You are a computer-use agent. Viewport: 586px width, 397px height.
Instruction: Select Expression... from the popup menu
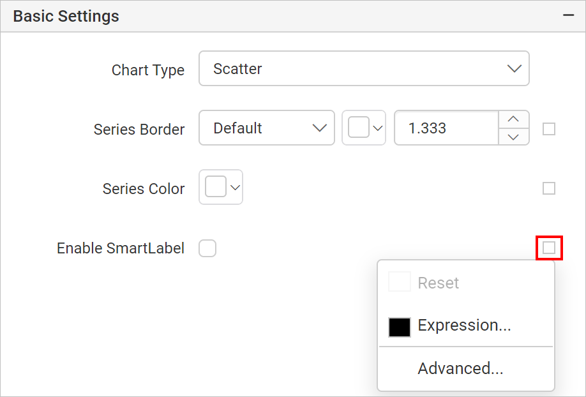click(x=464, y=326)
